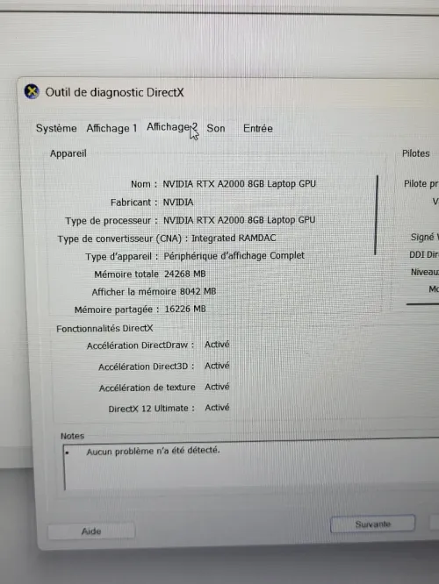Go to the Son tab
Viewport: 439px width, 584px height.
pos(216,128)
